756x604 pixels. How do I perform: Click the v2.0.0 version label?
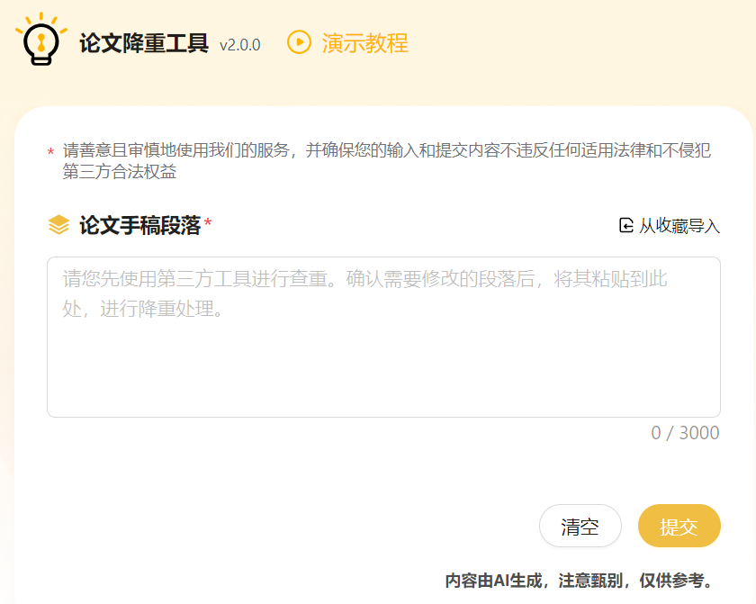point(239,45)
